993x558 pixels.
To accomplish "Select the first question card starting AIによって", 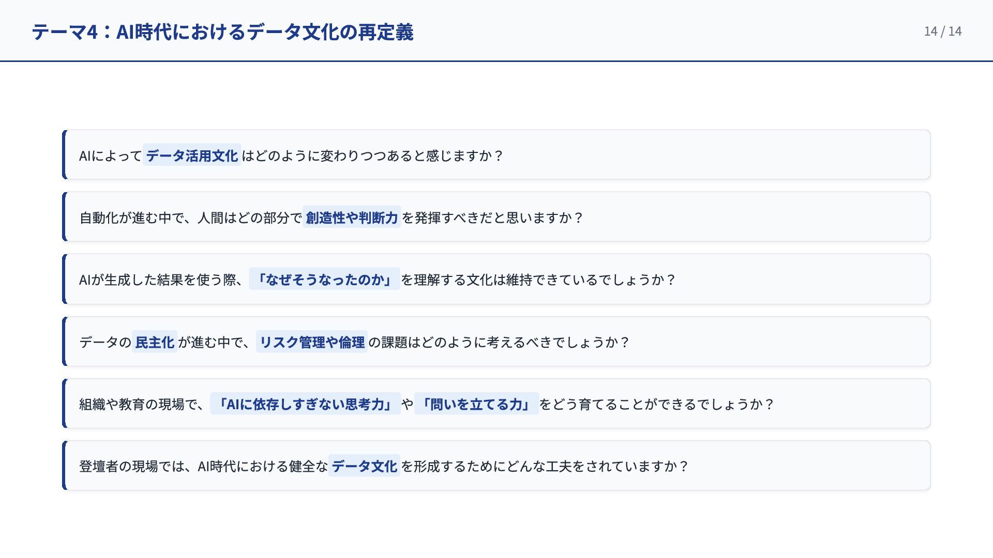I will click(x=672, y=155).
